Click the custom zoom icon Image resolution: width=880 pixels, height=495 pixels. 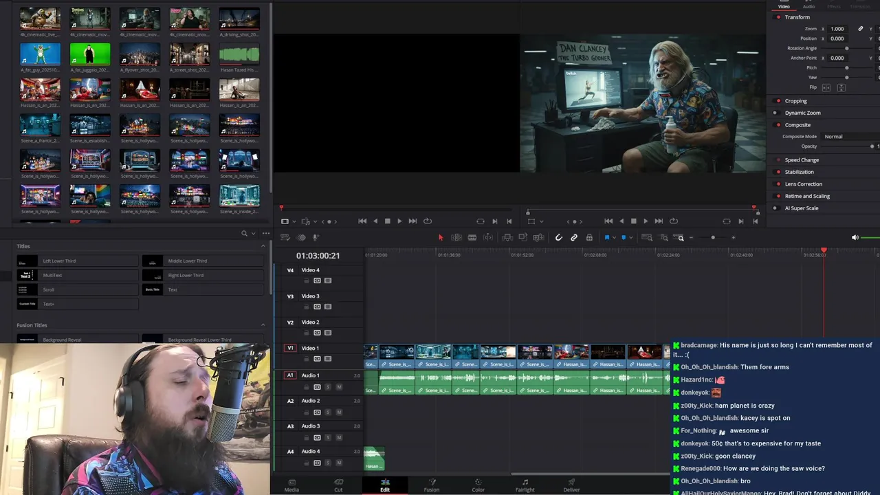click(679, 237)
